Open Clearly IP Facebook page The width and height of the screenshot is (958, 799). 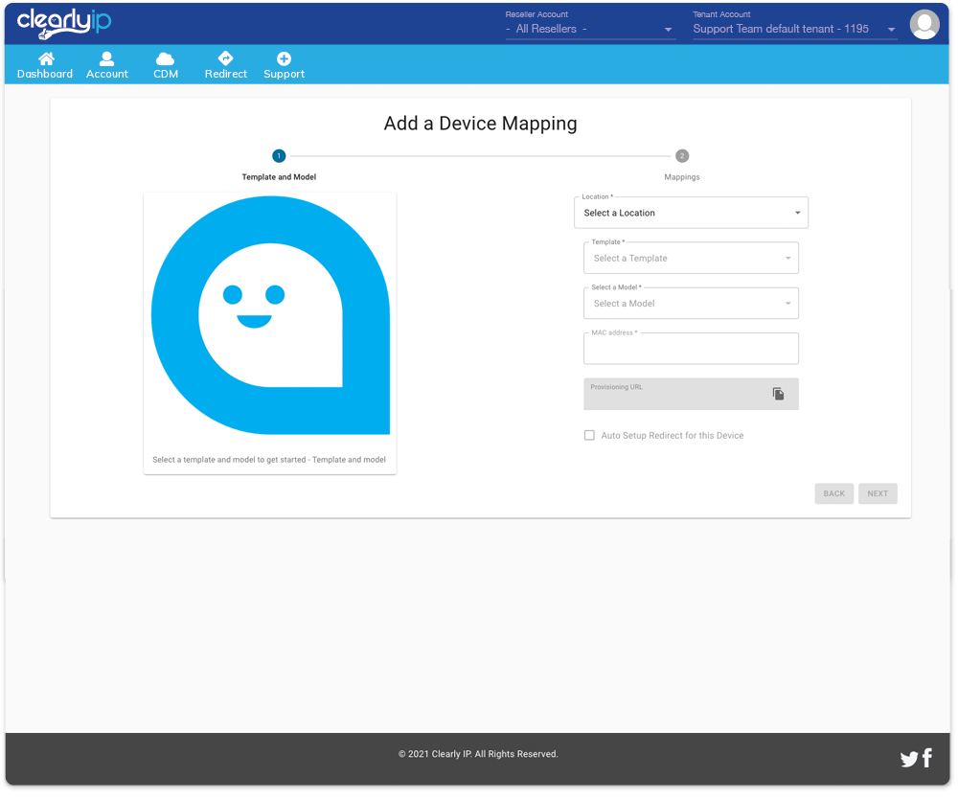click(926, 759)
